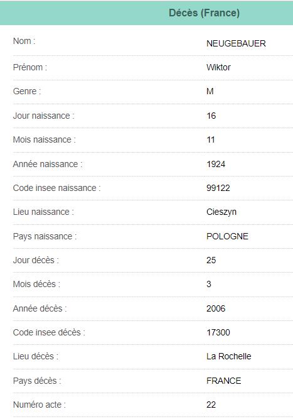Select birth day value 16
This screenshot has width=293, height=419.
pyautogui.click(x=211, y=116)
